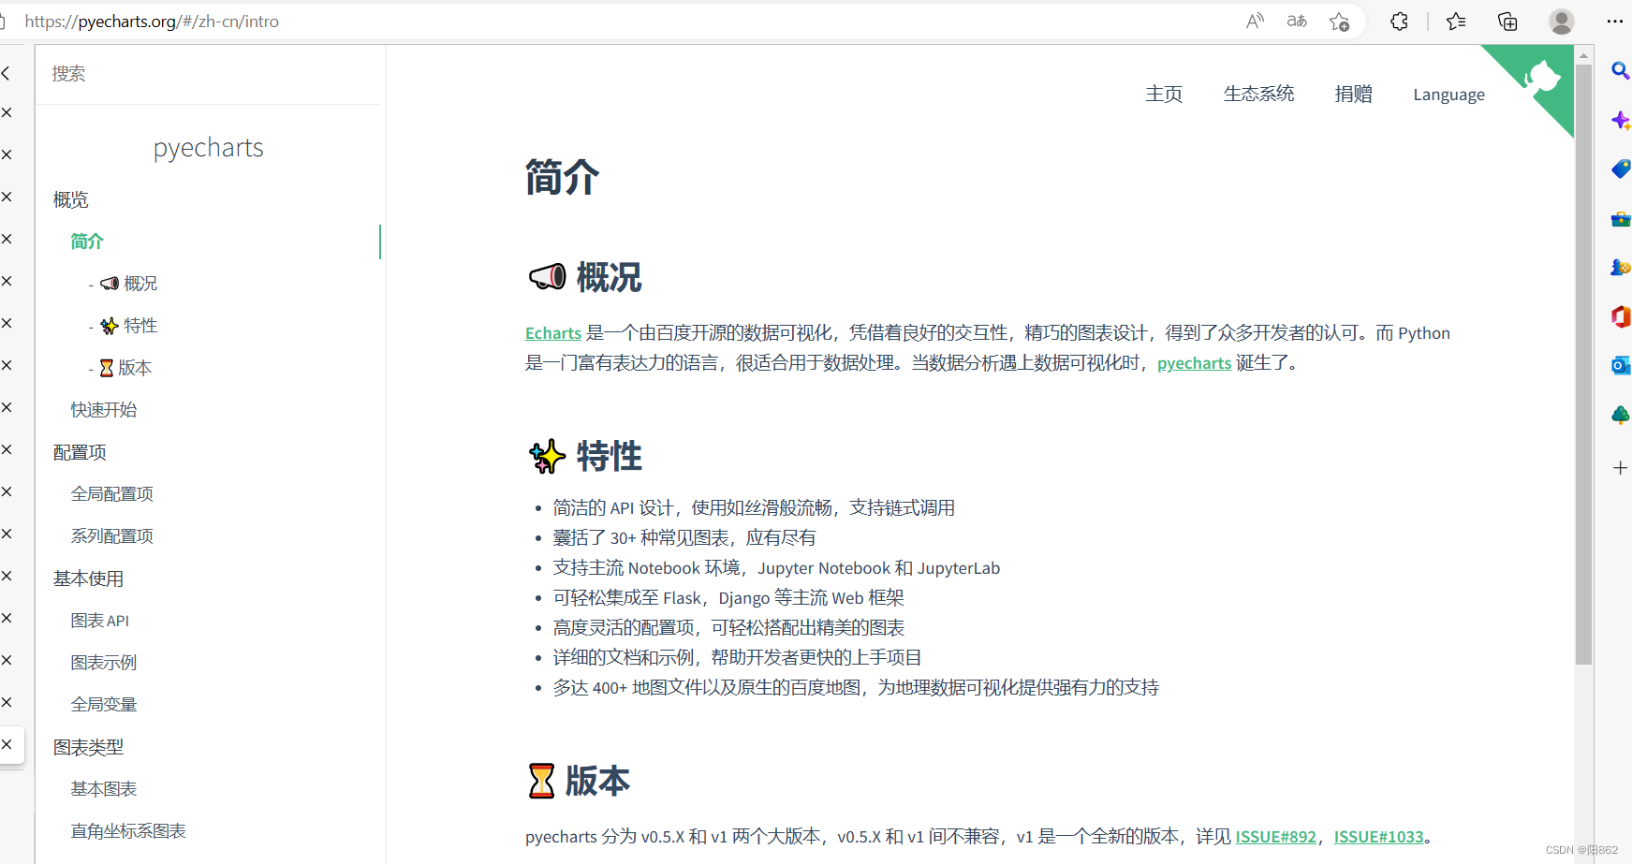Select 图表类型 section in the sidebar
Viewport: 1632px width, 864px height.
pos(88,747)
